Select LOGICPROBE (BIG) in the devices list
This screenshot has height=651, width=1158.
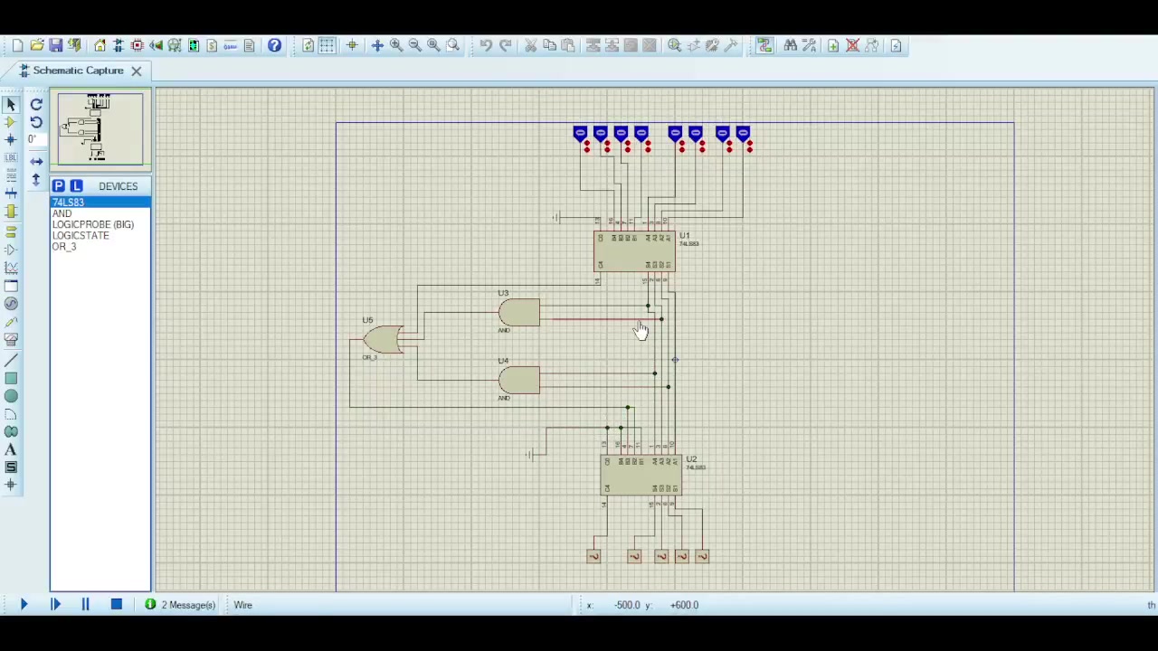pos(92,224)
